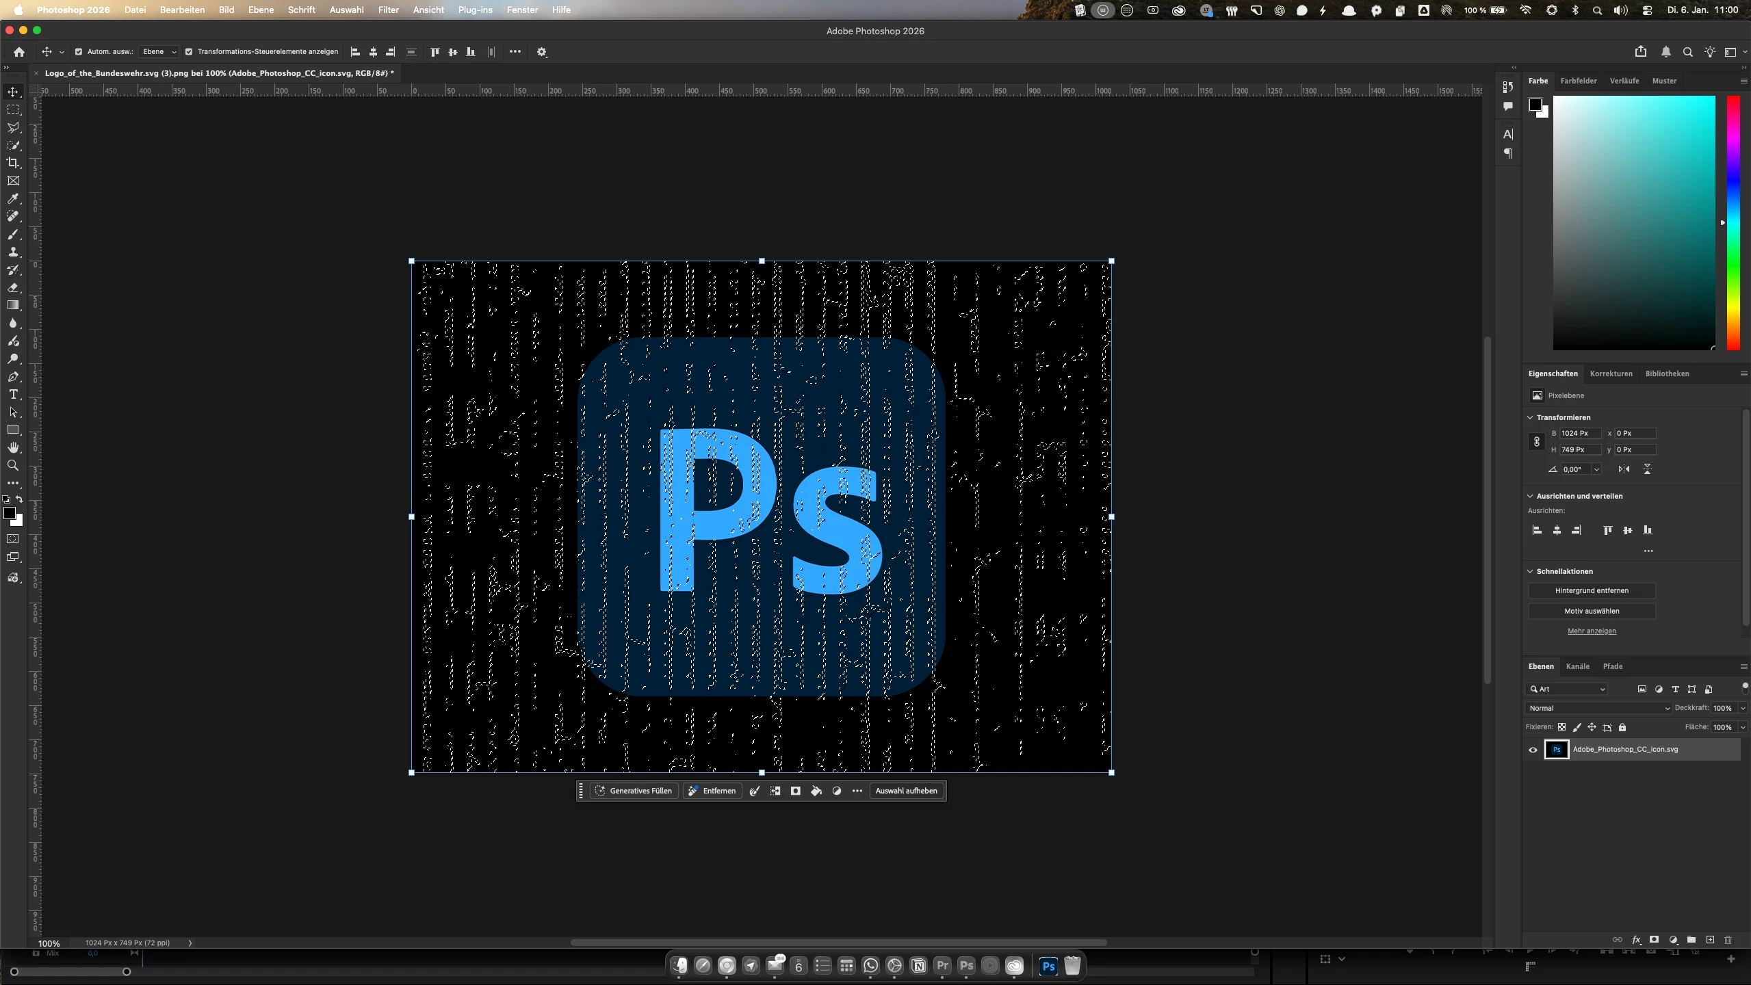Toggle the Autom. ausw. checkbox

[79, 52]
